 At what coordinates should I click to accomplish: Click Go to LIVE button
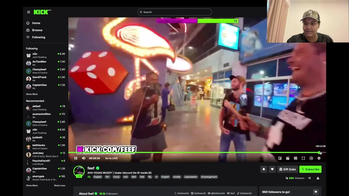(111, 158)
